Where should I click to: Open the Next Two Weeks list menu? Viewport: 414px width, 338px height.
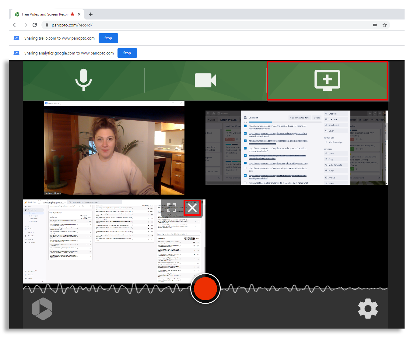click(219, 126)
